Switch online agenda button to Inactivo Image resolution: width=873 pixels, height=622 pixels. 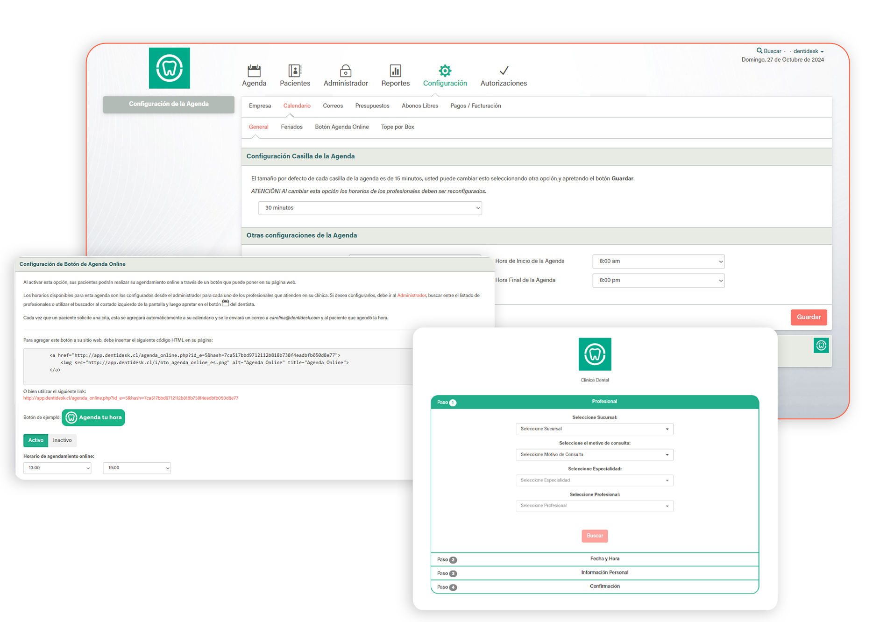point(62,440)
